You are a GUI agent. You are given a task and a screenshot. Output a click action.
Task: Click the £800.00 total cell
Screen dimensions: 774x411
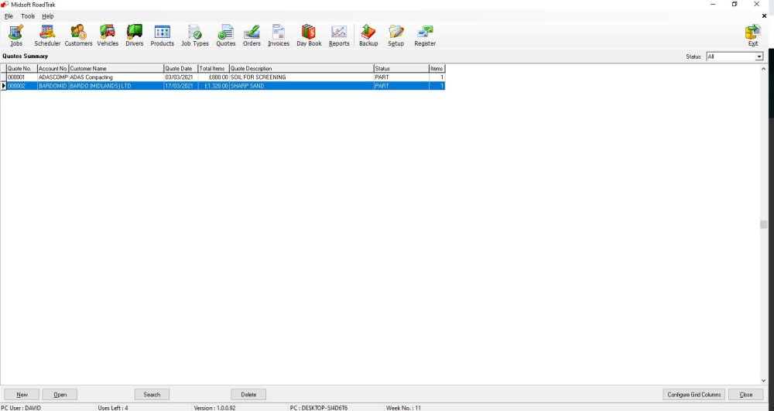click(214, 77)
